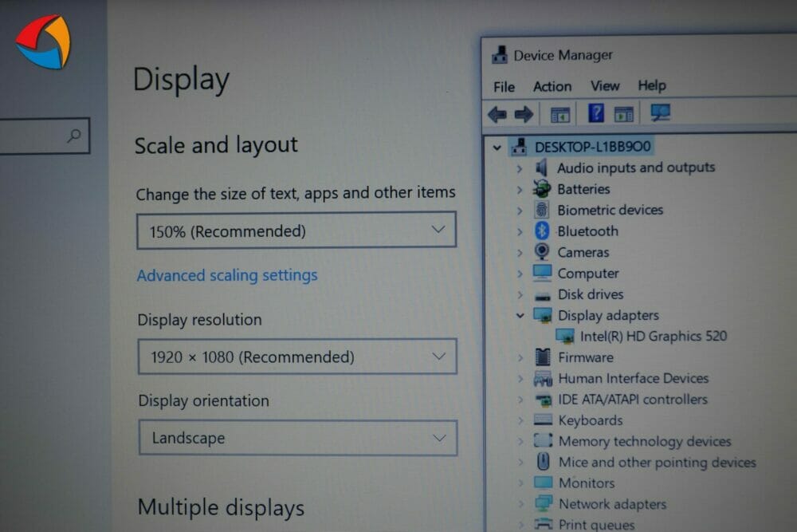Viewport: 797px width, 532px height.
Task: Select the Print queues label
Action: click(597, 524)
